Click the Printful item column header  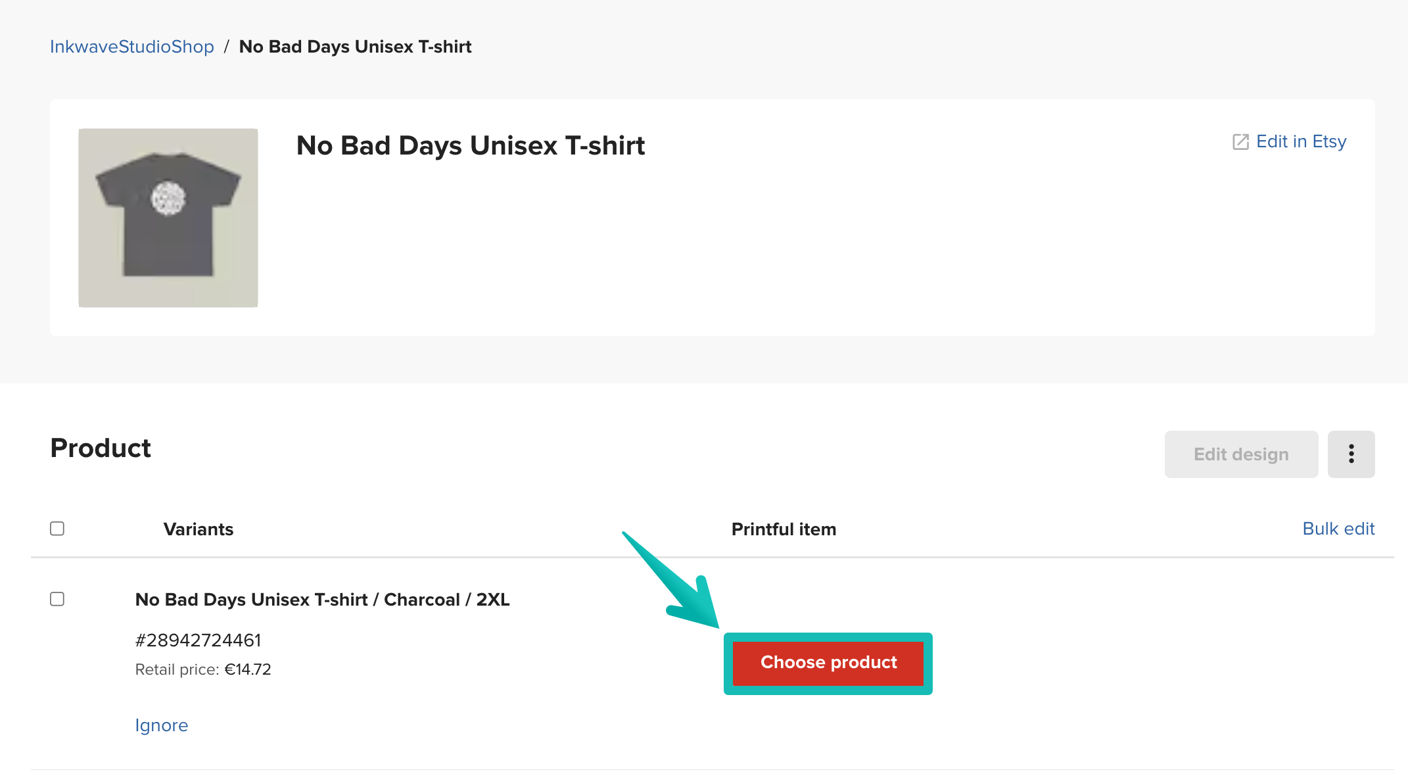[784, 529]
